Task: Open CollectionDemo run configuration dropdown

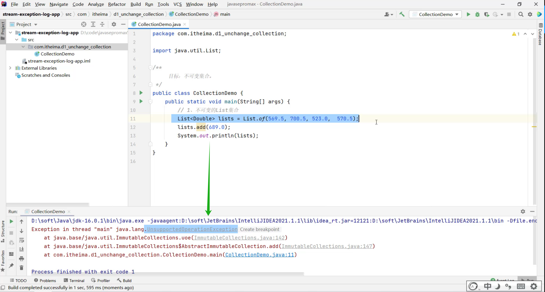Action: click(436, 14)
